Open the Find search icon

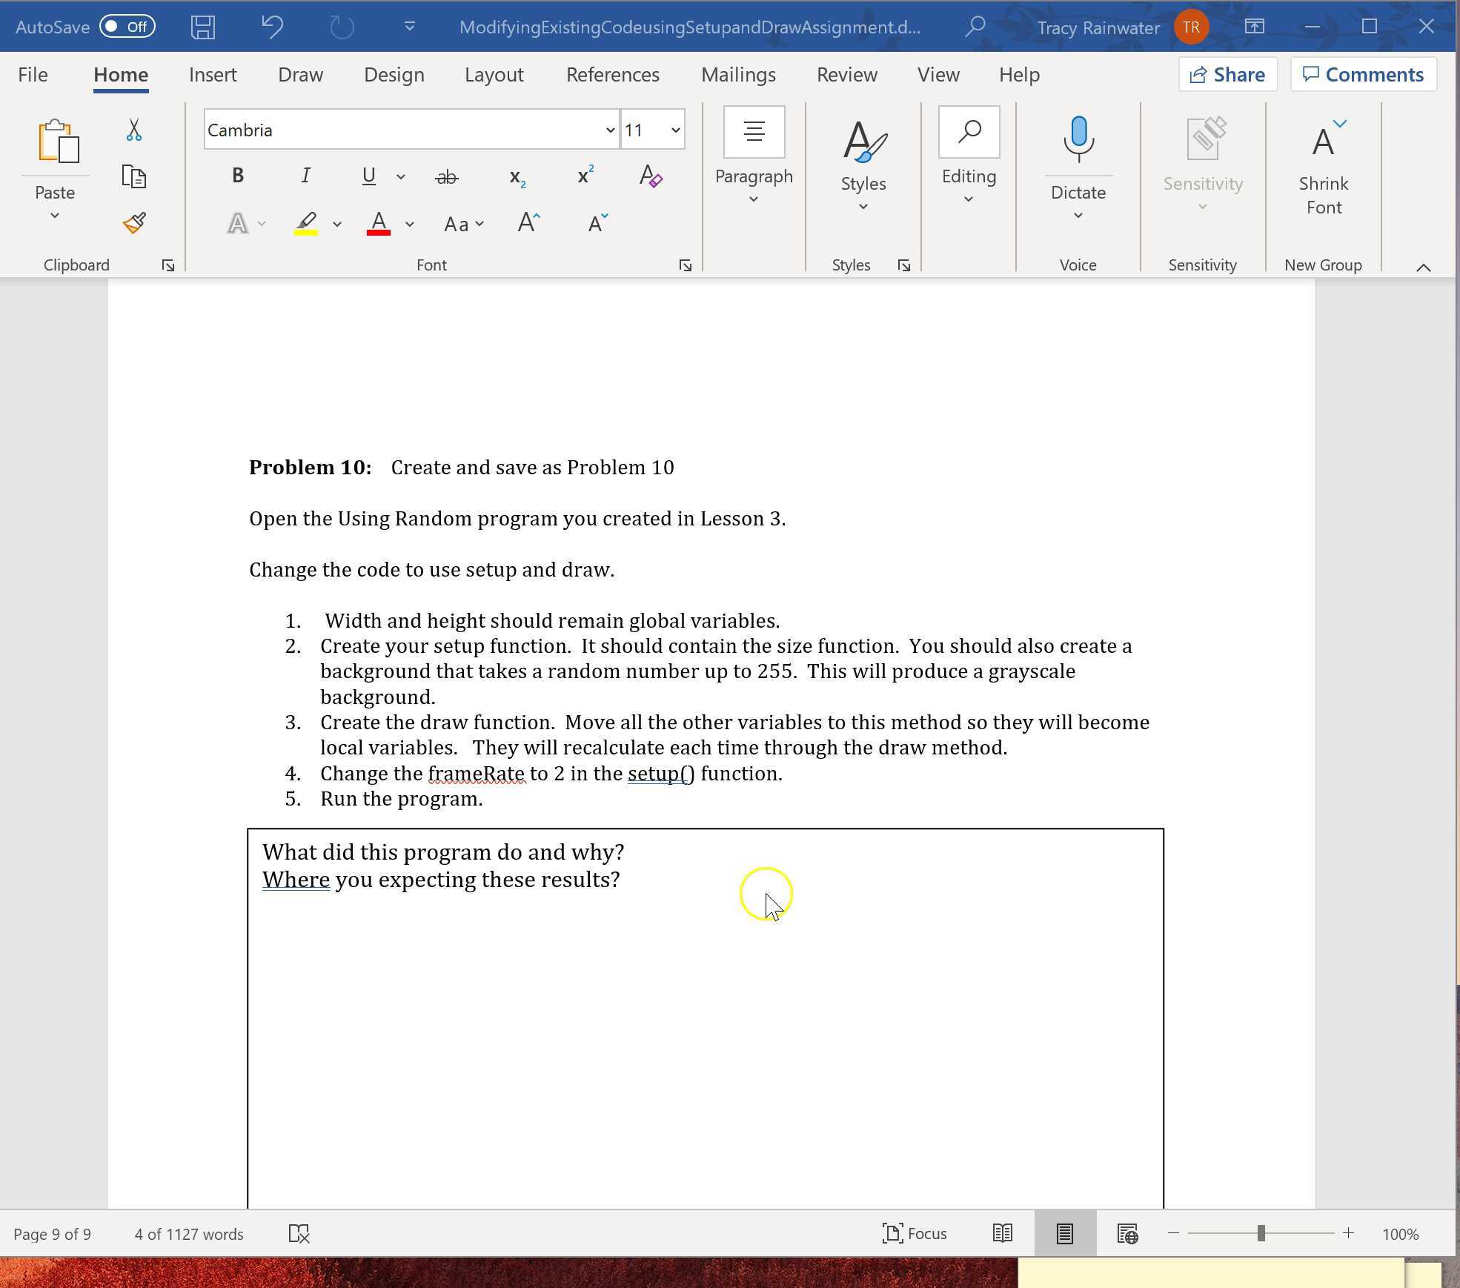(x=968, y=133)
